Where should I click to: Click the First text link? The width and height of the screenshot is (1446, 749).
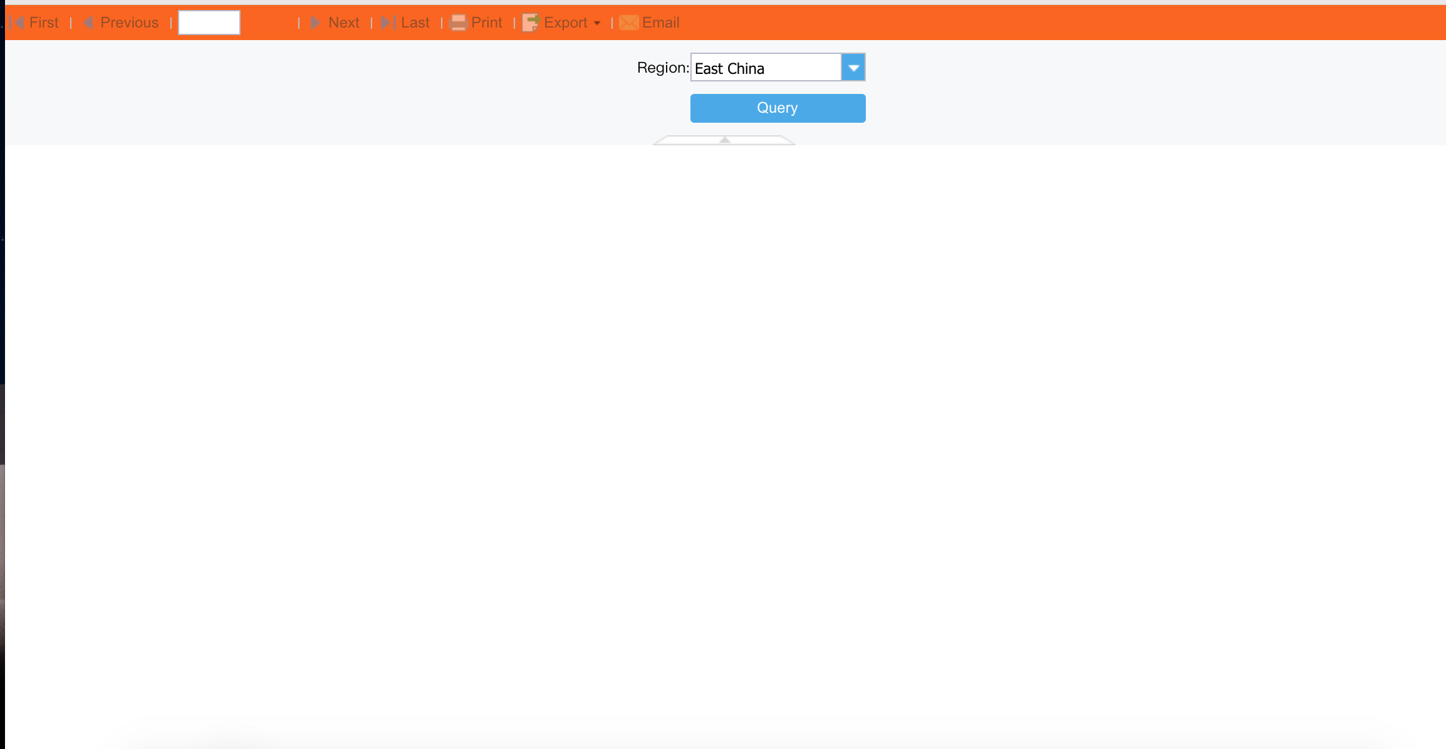point(44,23)
